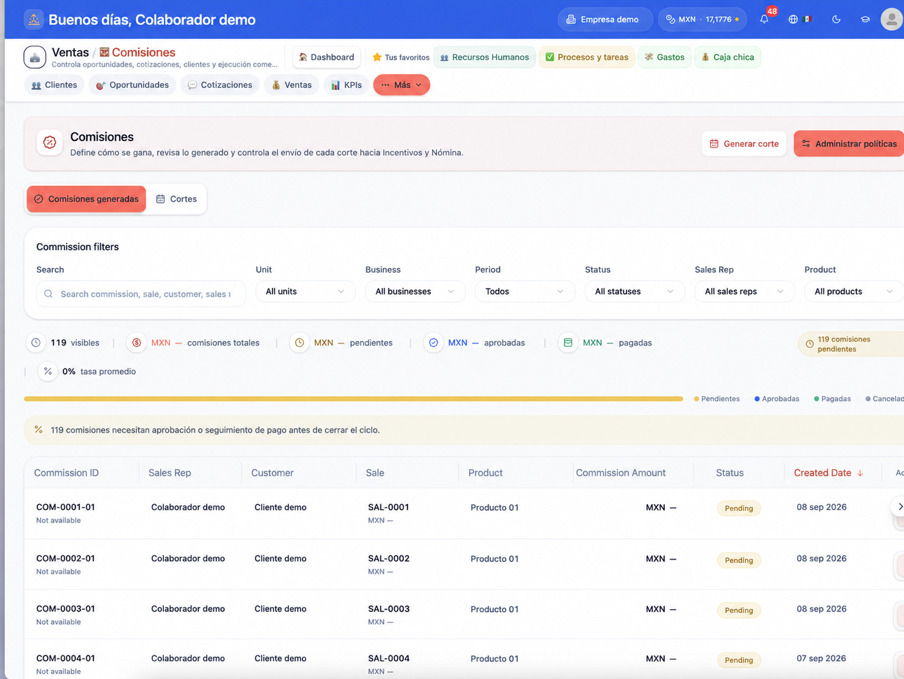Open the KPIs tab
Viewport: 904px width, 679px height.
click(346, 85)
